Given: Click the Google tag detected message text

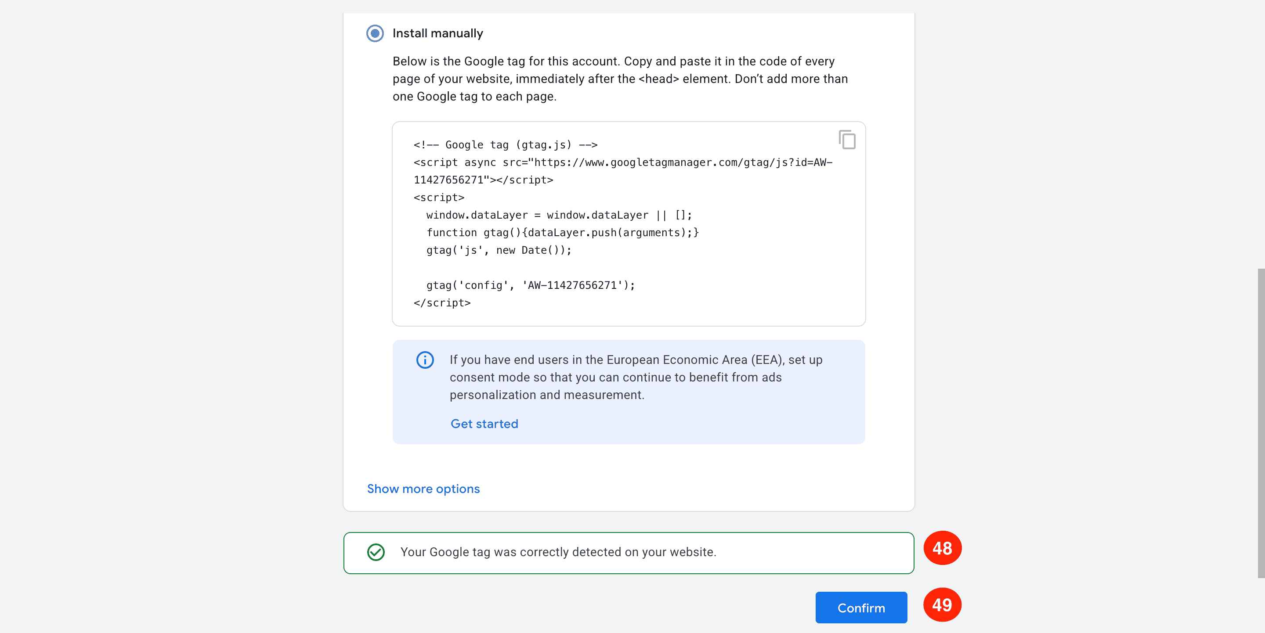Looking at the screenshot, I should point(558,553).
